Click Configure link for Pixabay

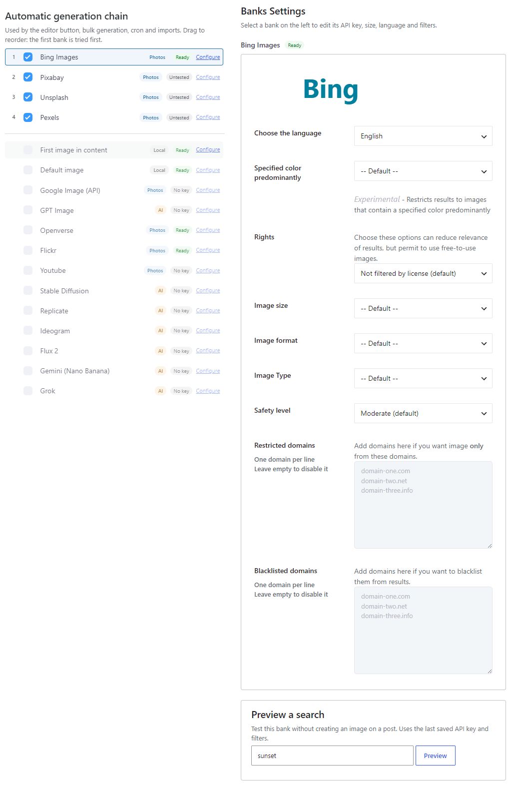208,77
